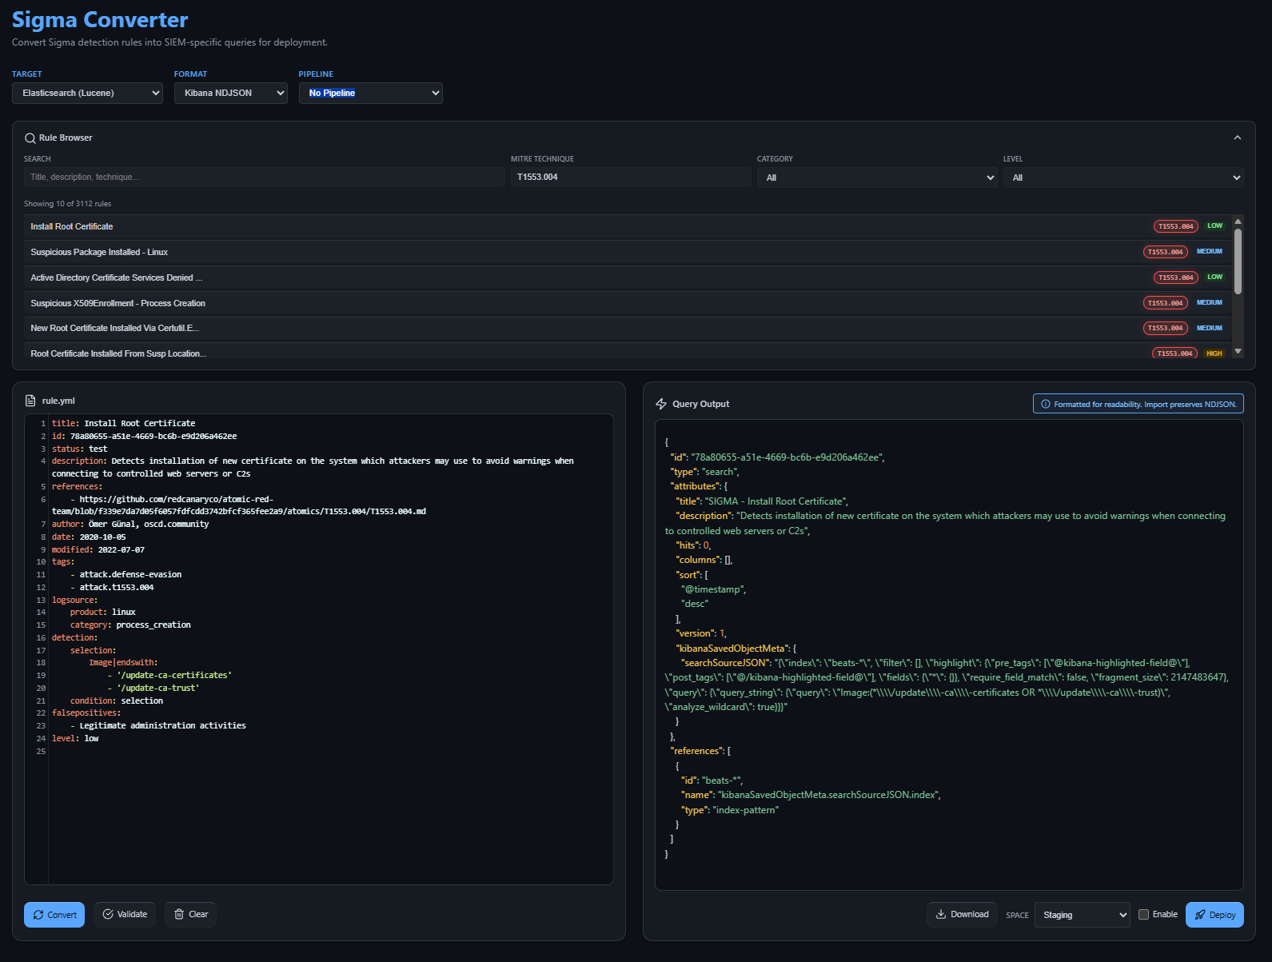This screenshot has height=962, width=1272.
Task: Click the info icon in readability notice
Action: 1045,405
